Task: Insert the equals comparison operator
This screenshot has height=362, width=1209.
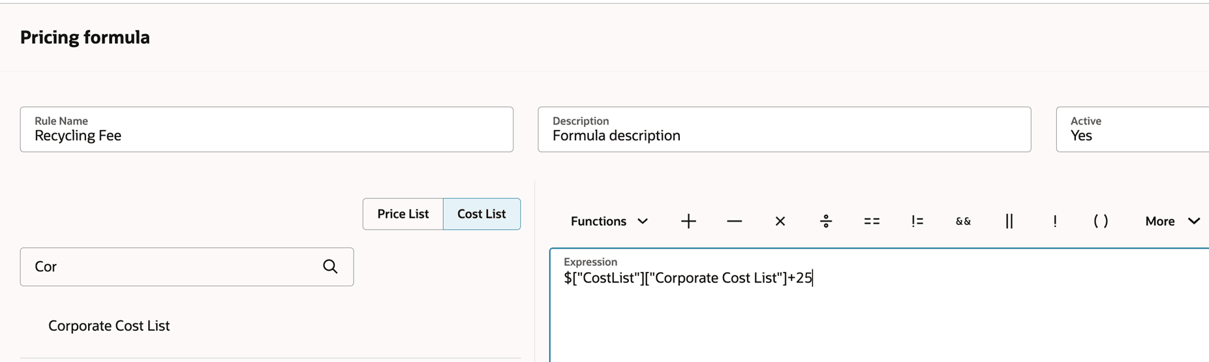Action: coord(872,221)
